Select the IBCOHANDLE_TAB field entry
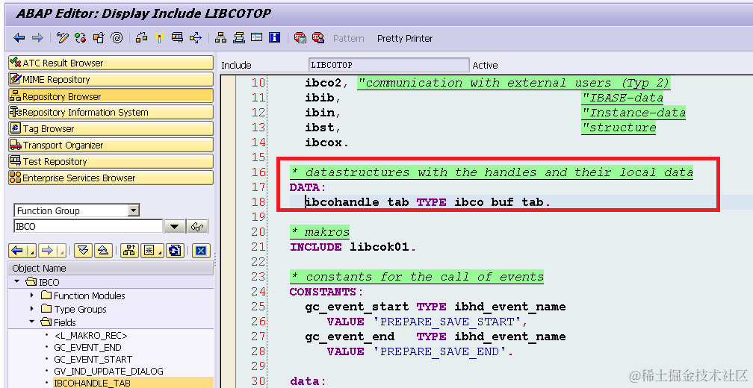Viewport: 753px width, 388px height. tap(92, 383)
